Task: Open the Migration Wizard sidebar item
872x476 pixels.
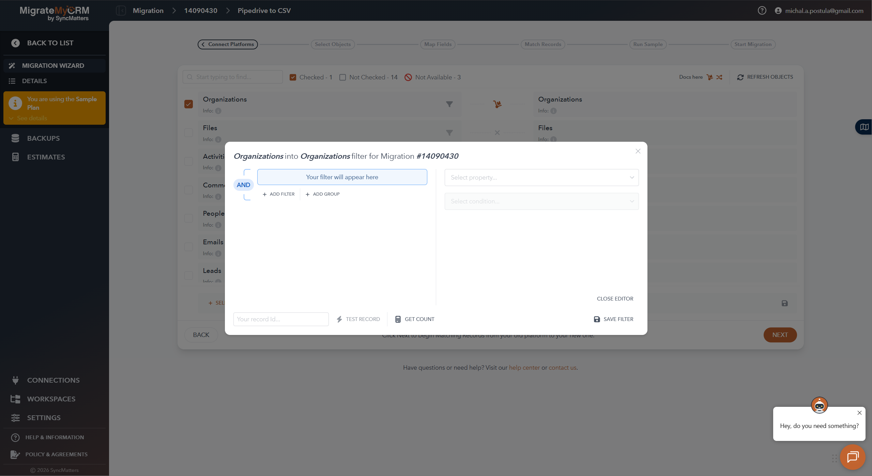Action: tap(55, 65)
